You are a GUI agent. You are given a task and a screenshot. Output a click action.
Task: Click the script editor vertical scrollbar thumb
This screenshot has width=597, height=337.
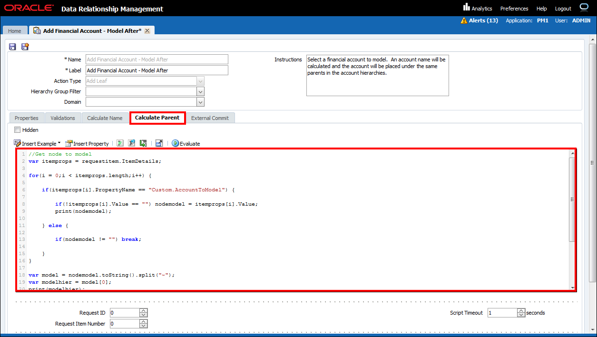pyautogui.click(x=572, y=199)
